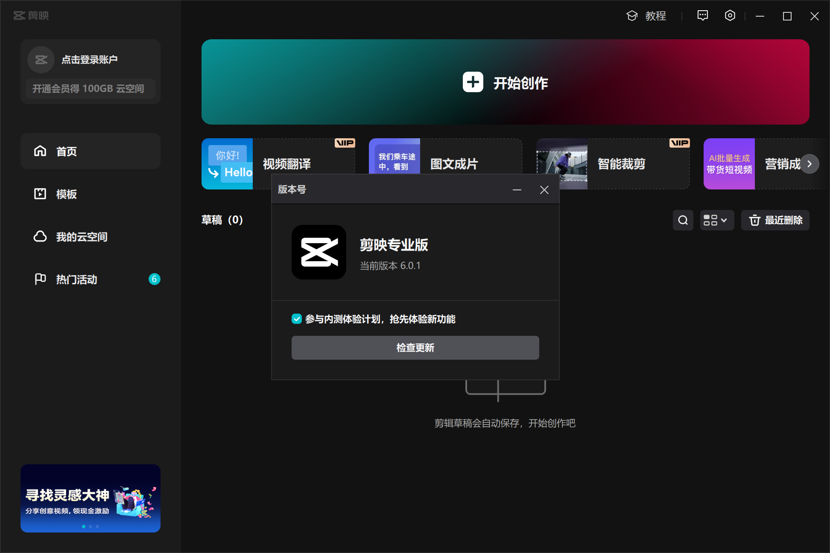Click the VIP badge on 视频翻译

point(345,143)
